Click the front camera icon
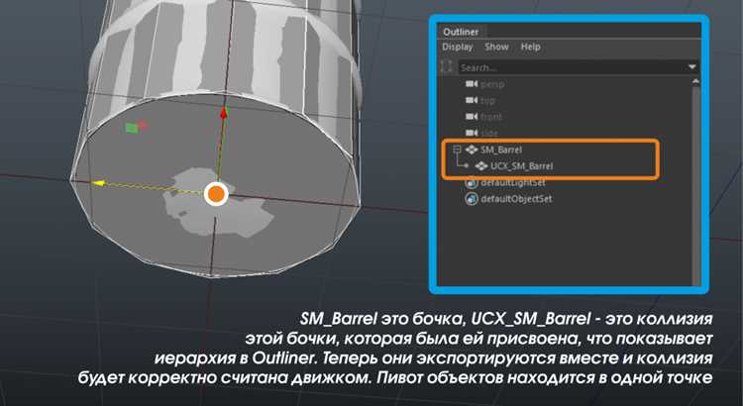 point(472,116)
